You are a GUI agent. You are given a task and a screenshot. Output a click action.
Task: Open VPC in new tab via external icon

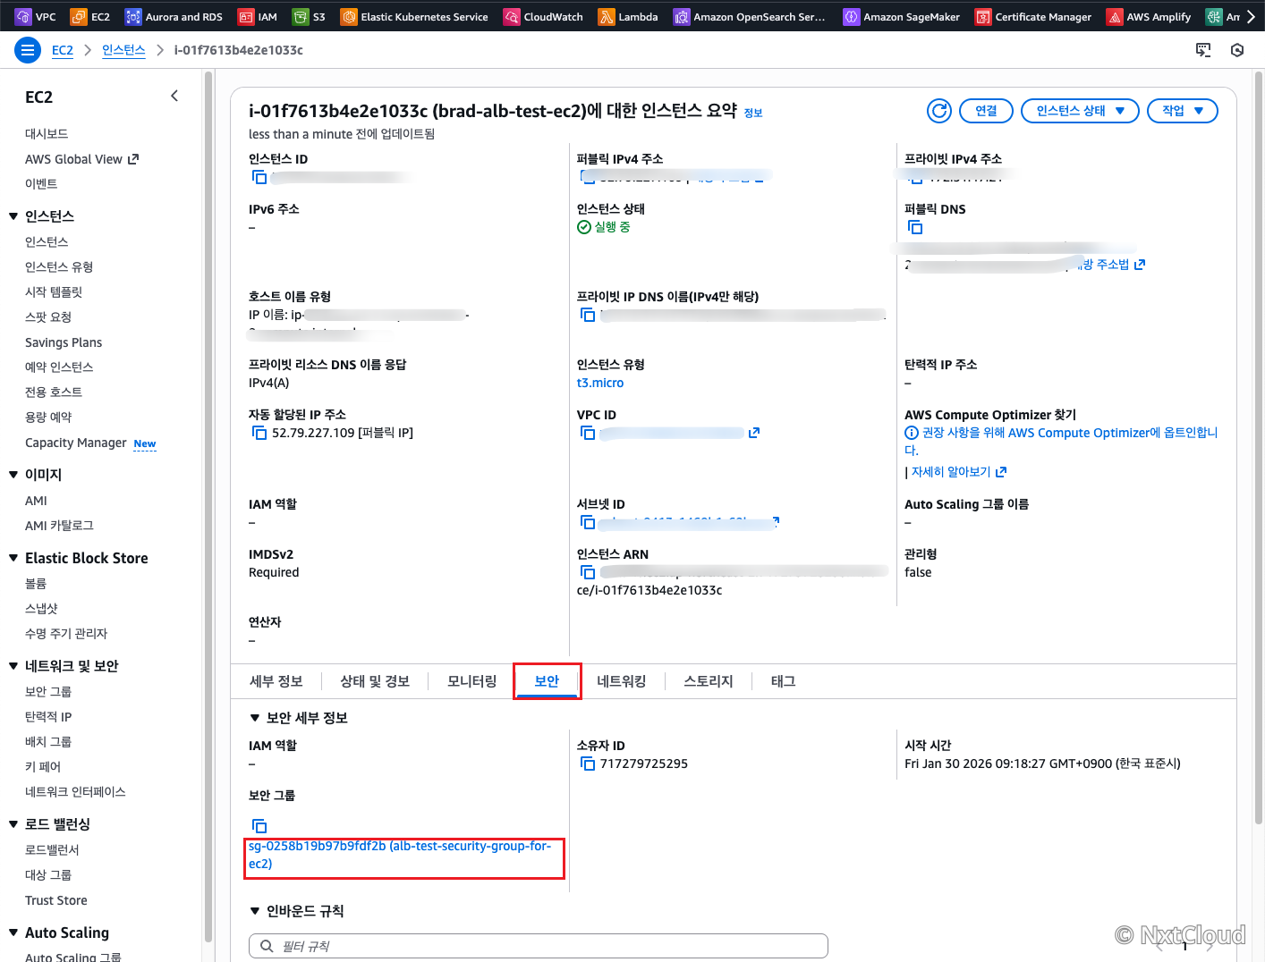click(x=754, y=433)
